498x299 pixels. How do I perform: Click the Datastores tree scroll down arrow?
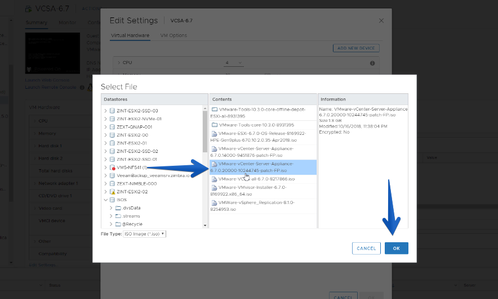[x=205, y=225]
